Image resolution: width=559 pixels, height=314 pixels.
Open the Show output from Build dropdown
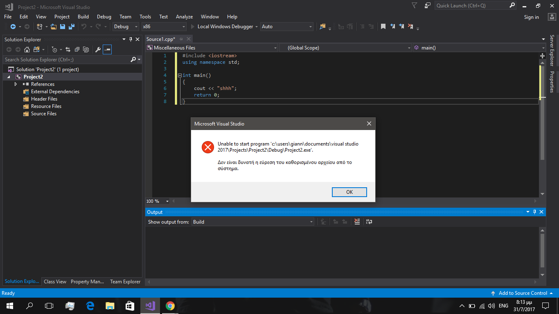click(x=253, y=222)
